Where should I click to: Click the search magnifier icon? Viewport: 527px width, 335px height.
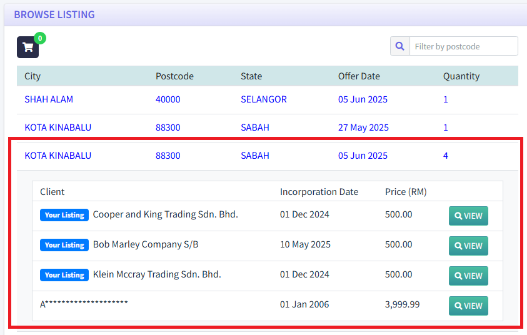[400, 46]
